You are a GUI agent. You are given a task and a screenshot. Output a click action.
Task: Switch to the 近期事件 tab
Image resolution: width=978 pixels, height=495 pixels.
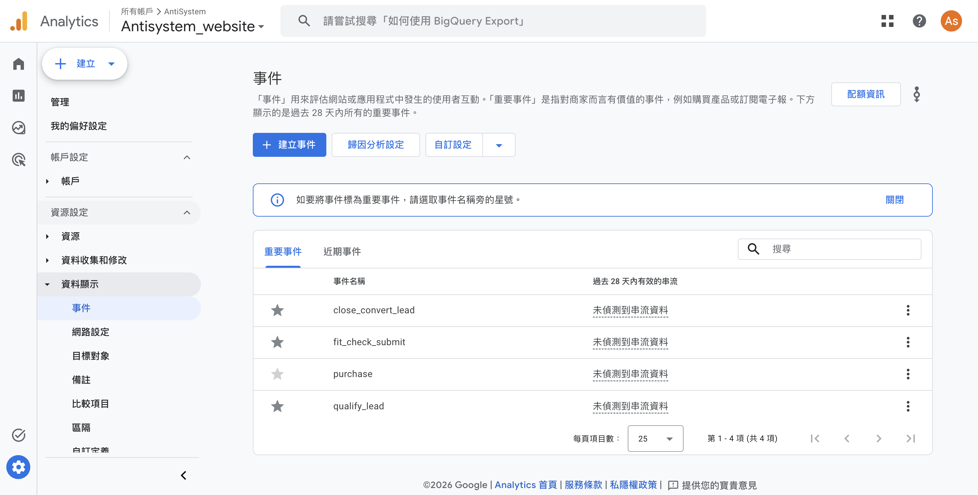tap(342, 251)
